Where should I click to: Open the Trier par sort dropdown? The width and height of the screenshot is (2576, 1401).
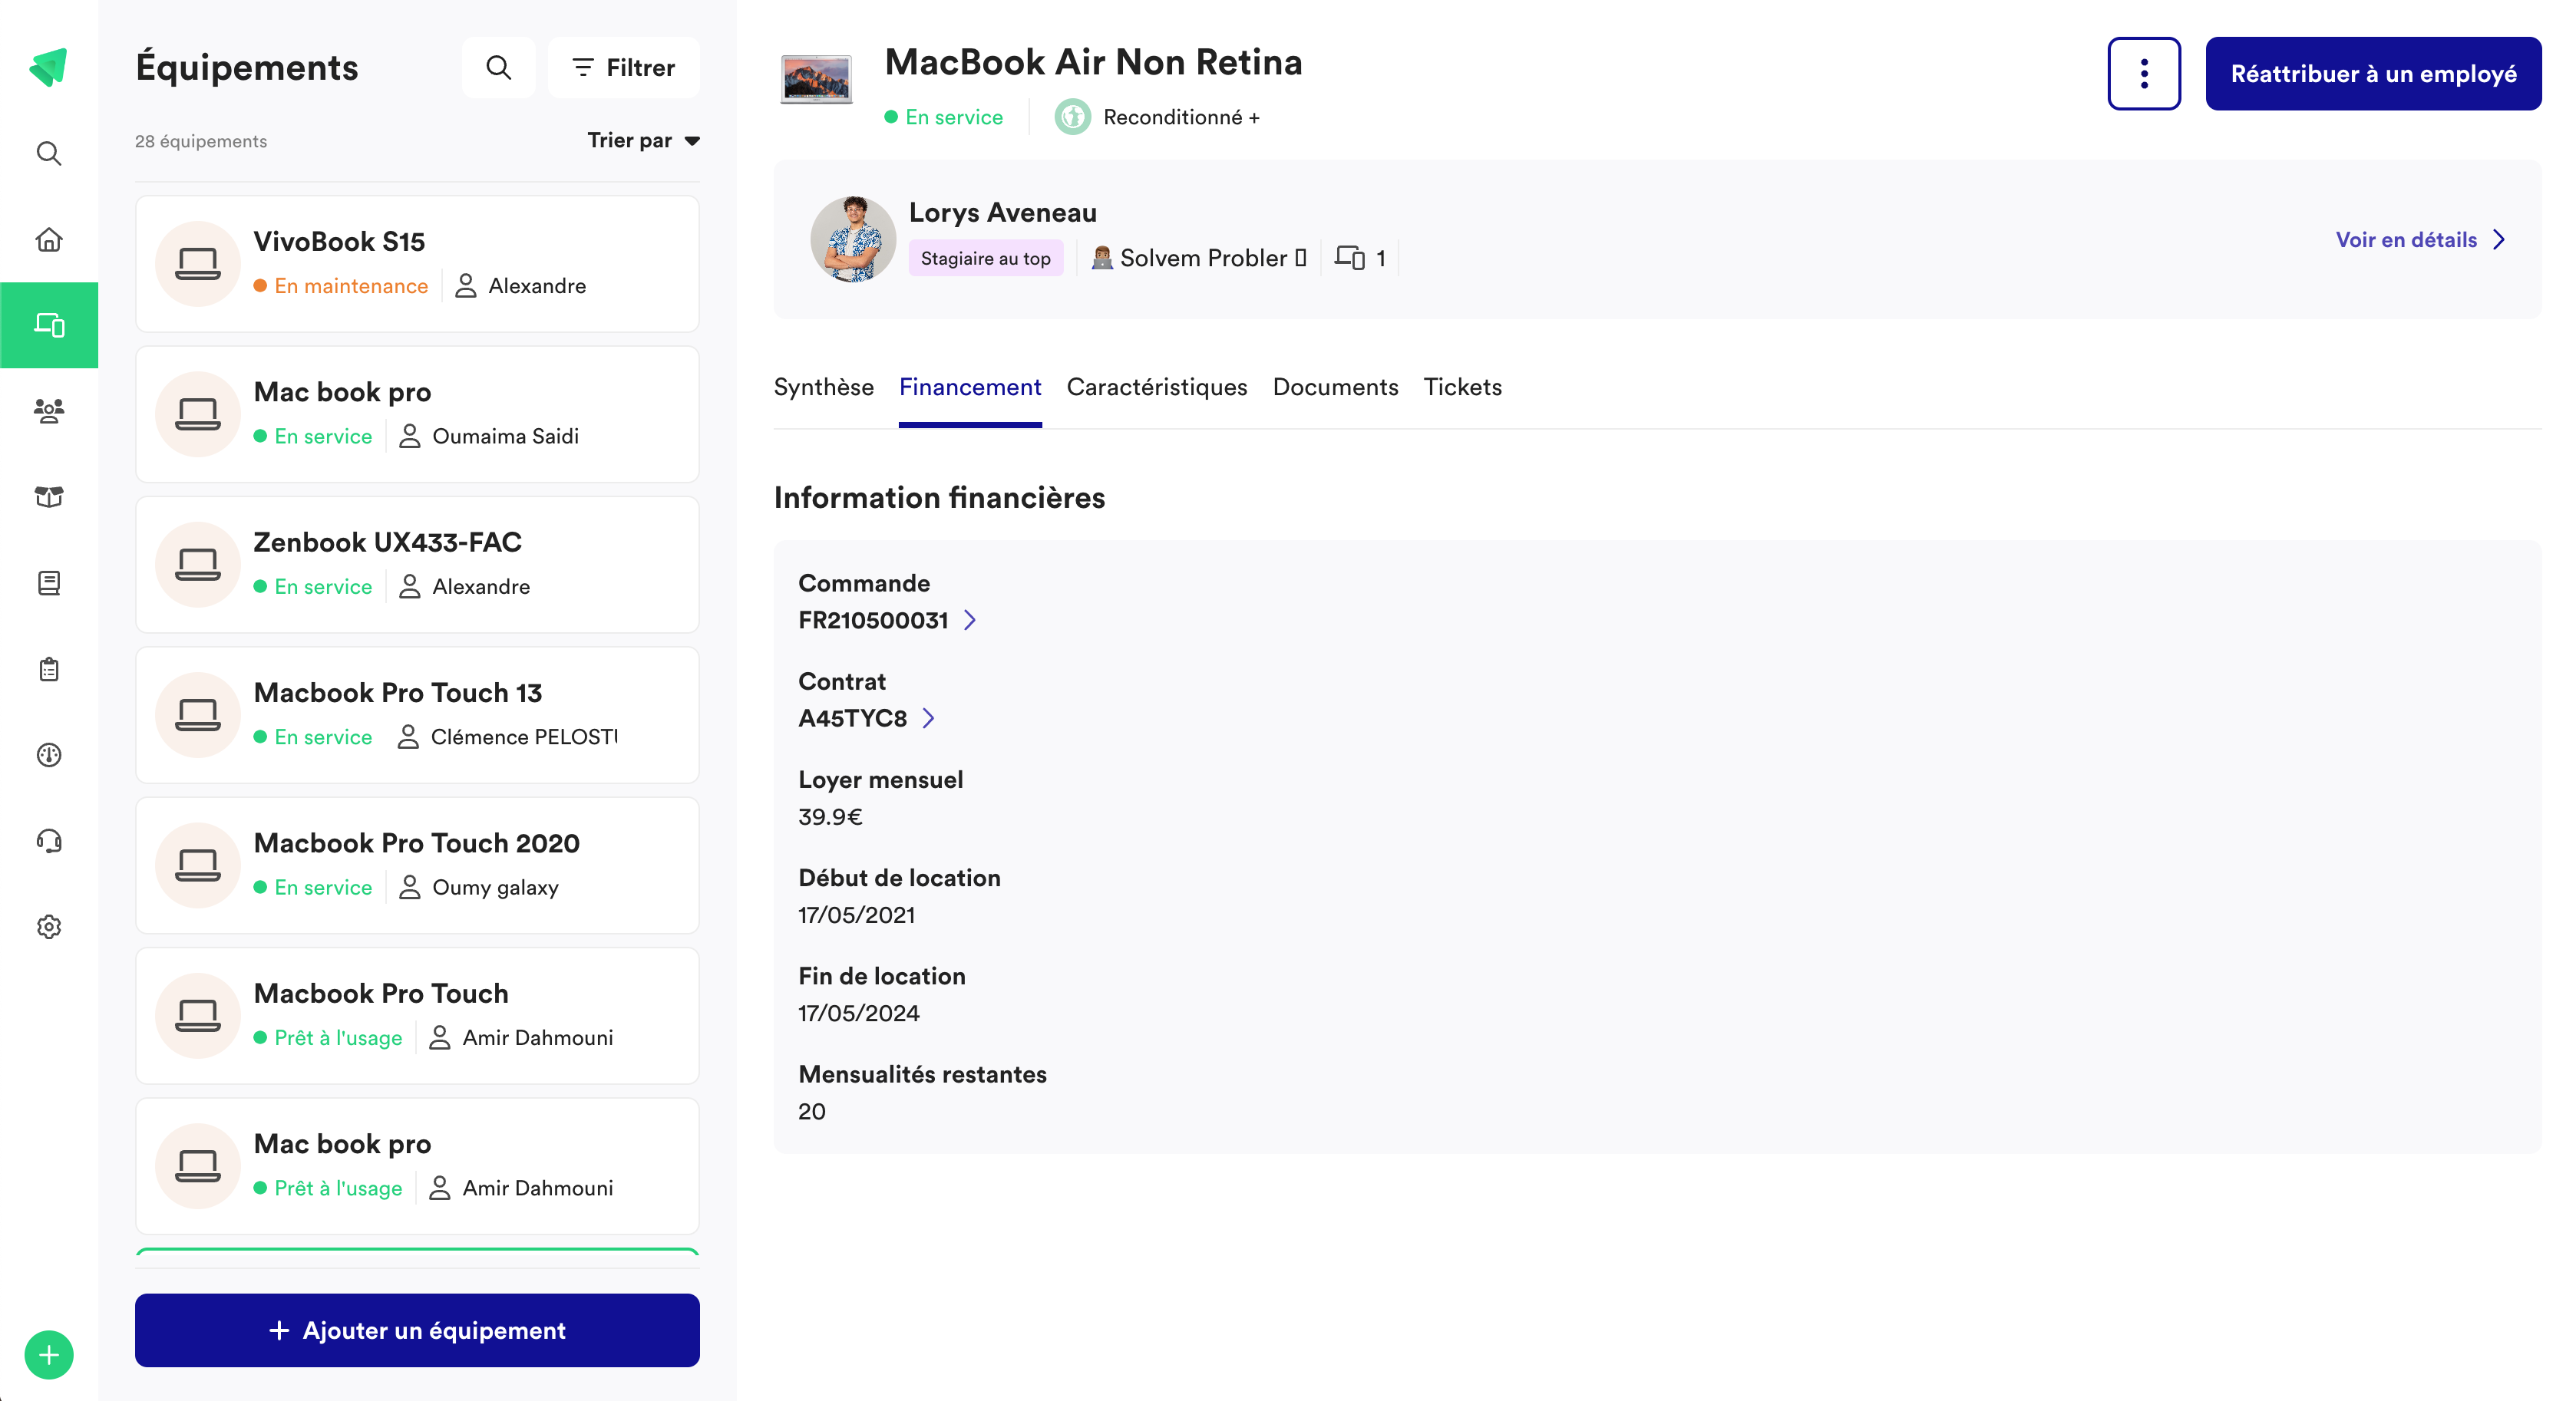point(643,141)
